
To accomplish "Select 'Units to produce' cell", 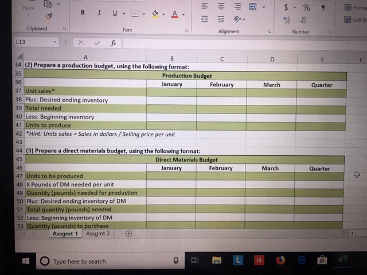I will tap(85, 125).
